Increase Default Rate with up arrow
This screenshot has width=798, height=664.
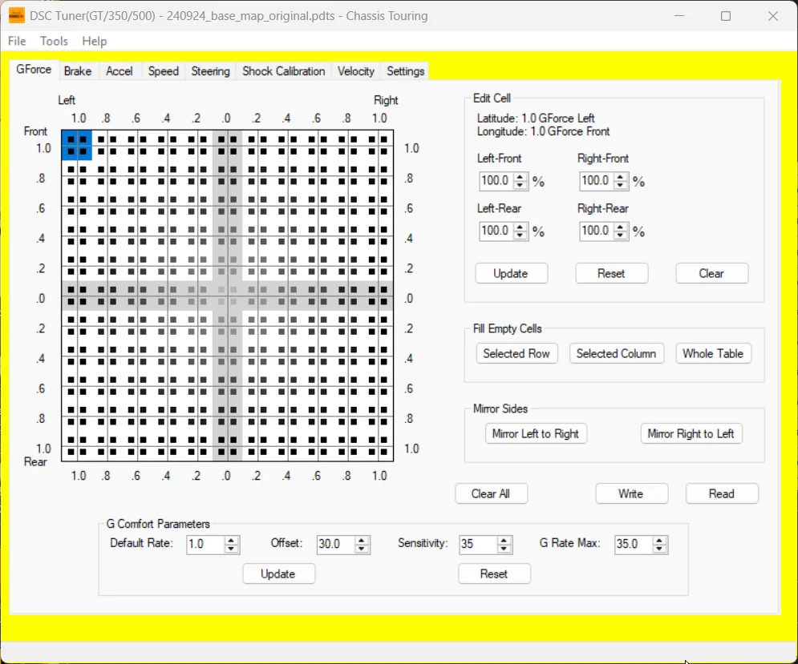(x=231, y=541)
